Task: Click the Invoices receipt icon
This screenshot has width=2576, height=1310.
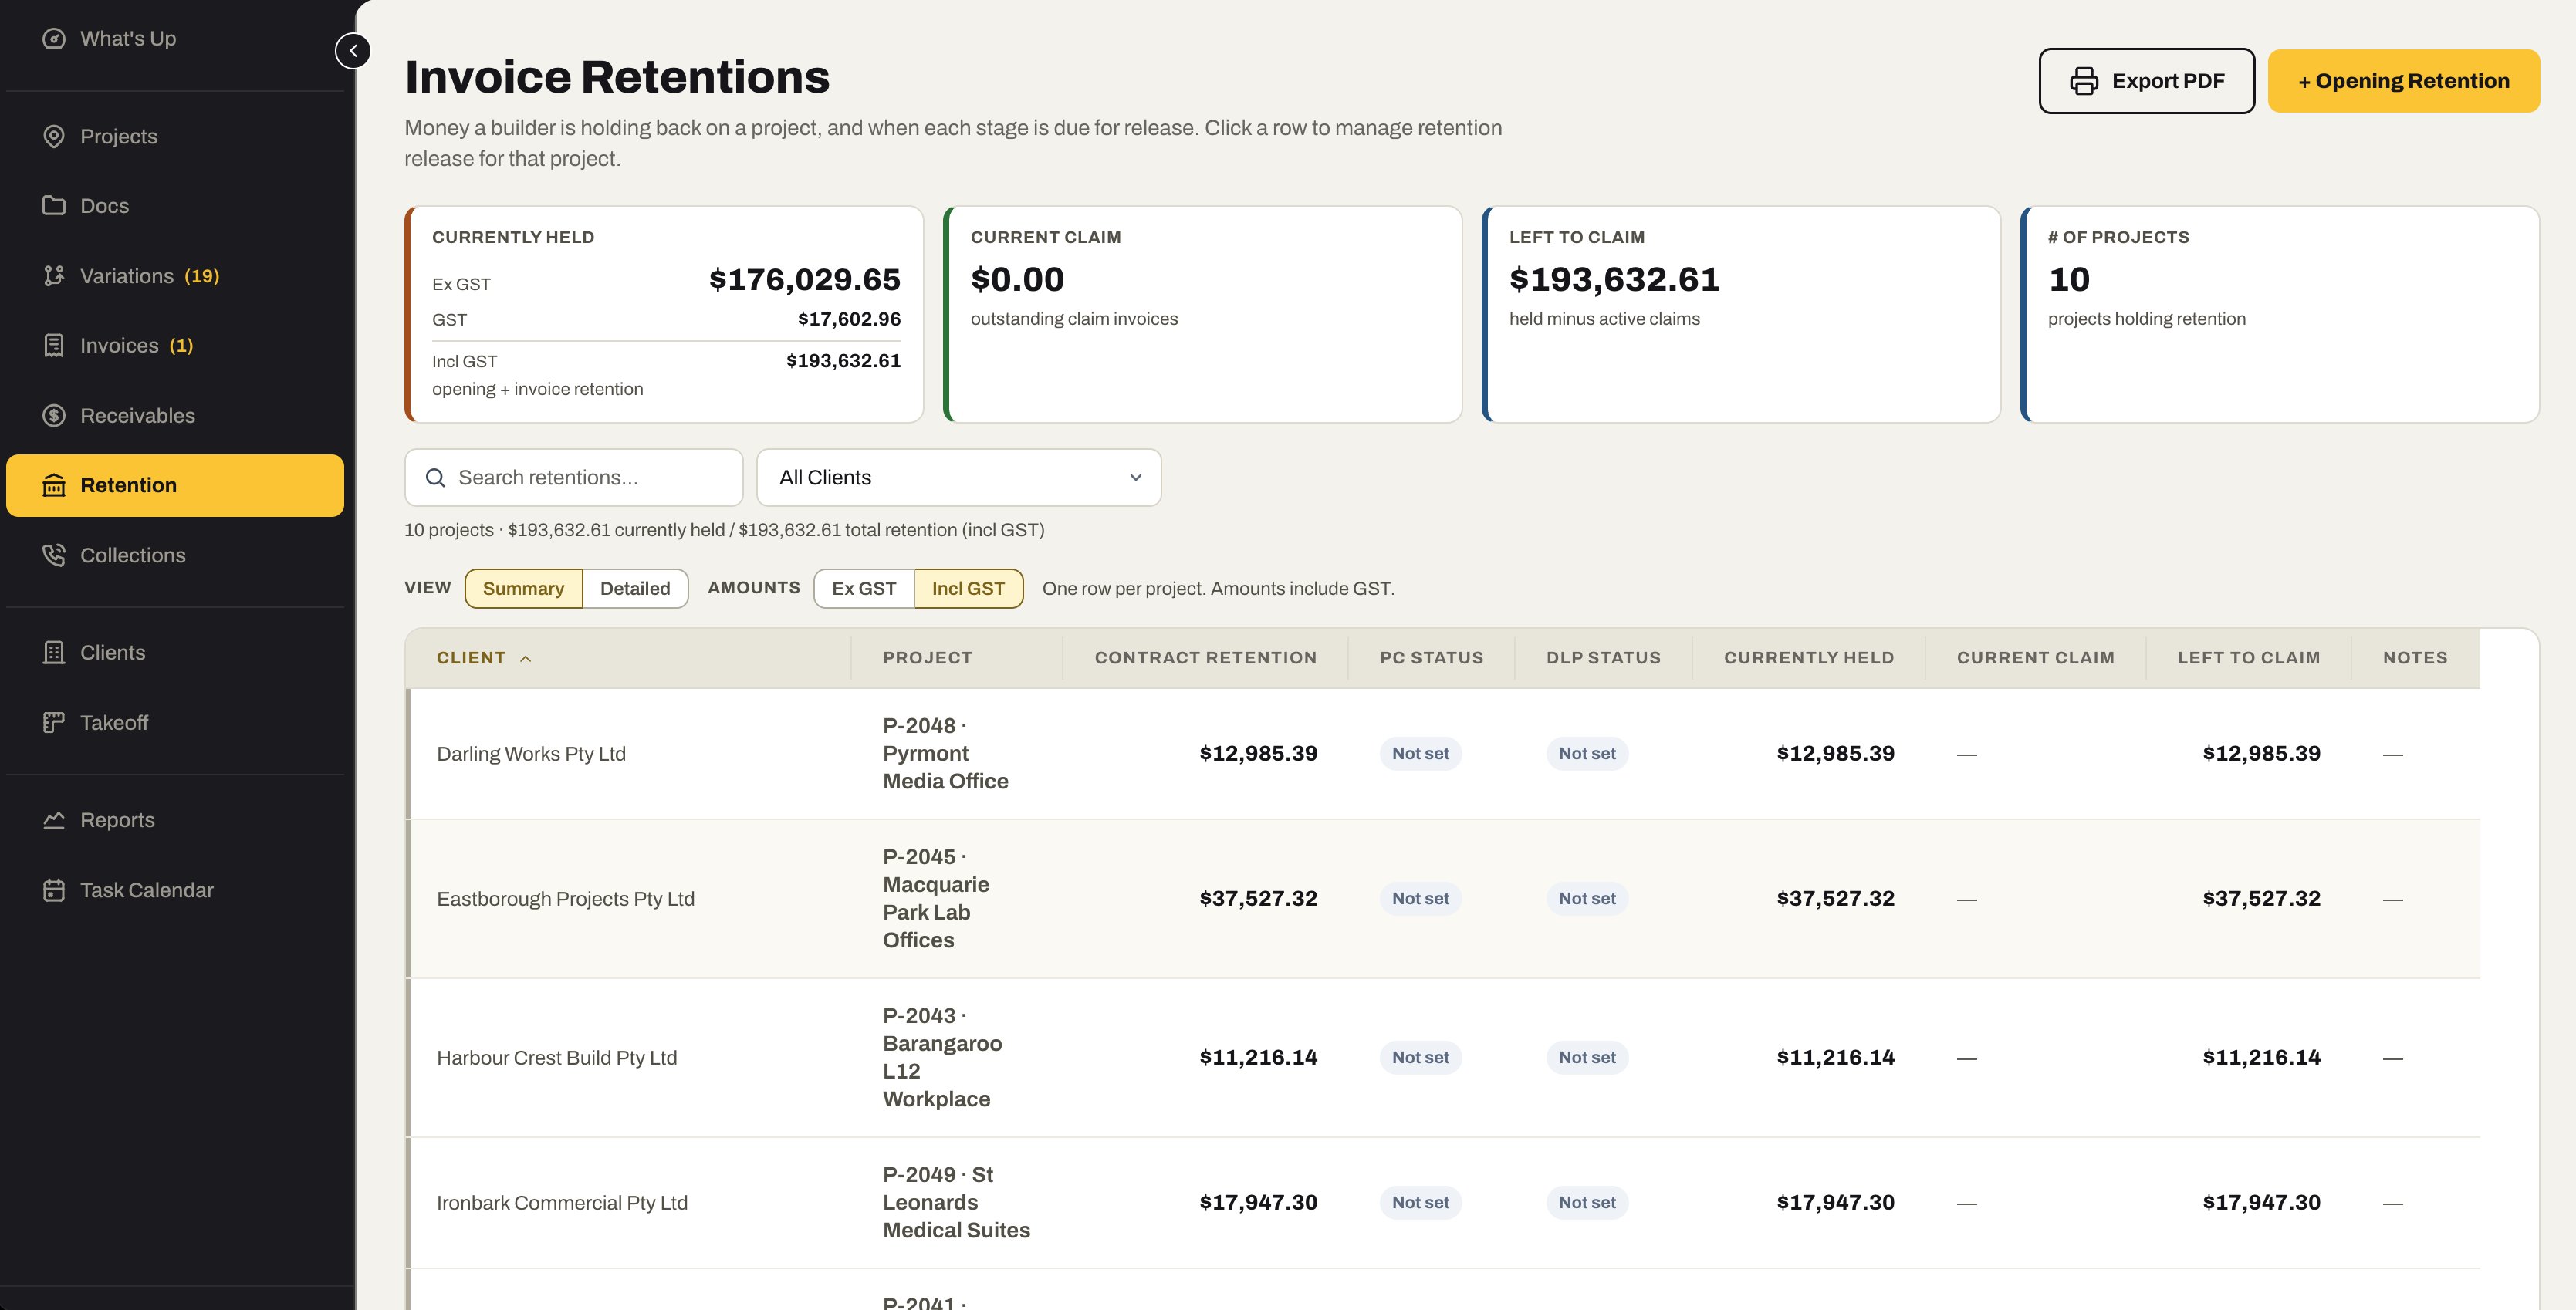Action: (54, 345)
